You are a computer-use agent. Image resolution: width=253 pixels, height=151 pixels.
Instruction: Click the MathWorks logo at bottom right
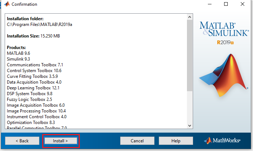222,140
